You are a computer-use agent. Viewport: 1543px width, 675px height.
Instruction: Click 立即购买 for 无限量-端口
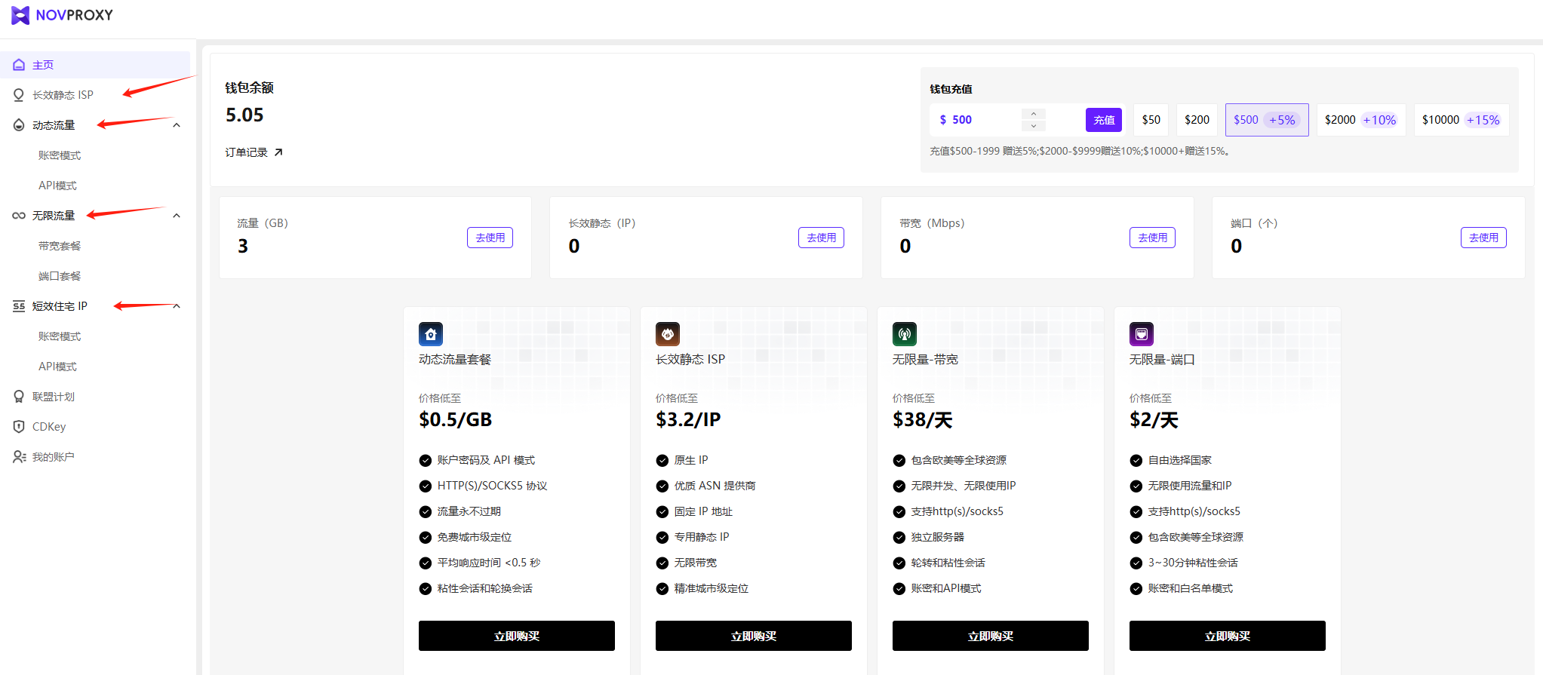pos(1228,636)
